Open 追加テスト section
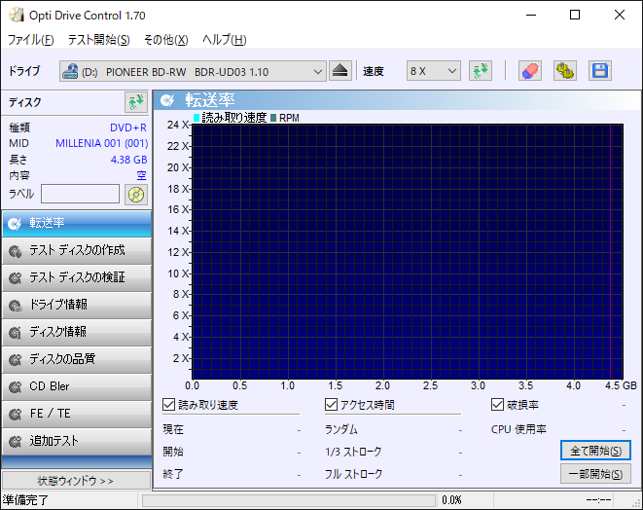Screen dimensions: 643x510 pyautogui.click(x=77, y=441)
